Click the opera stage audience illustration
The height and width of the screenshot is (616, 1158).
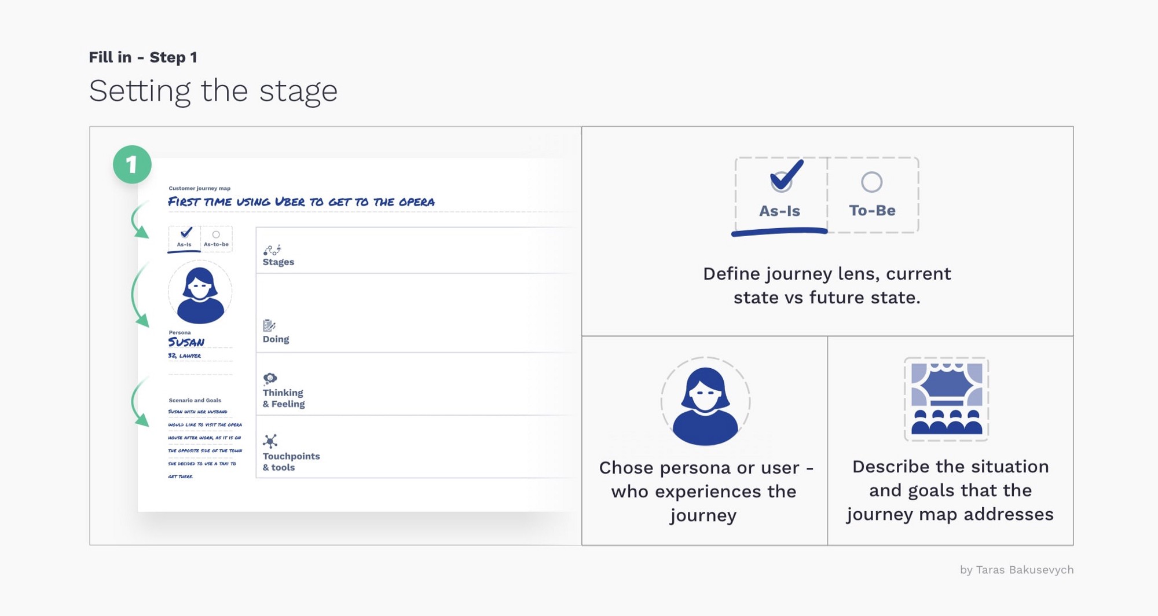(947, 399)
